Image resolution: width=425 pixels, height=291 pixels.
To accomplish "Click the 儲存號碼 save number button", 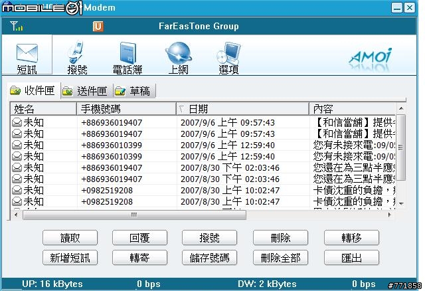I will pos(209,257).
